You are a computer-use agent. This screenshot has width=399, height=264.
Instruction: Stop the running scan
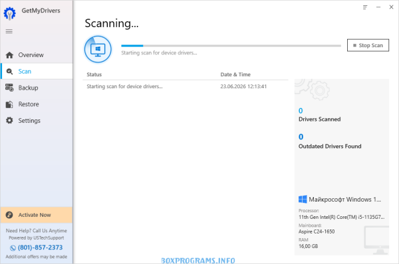point(368,46)
